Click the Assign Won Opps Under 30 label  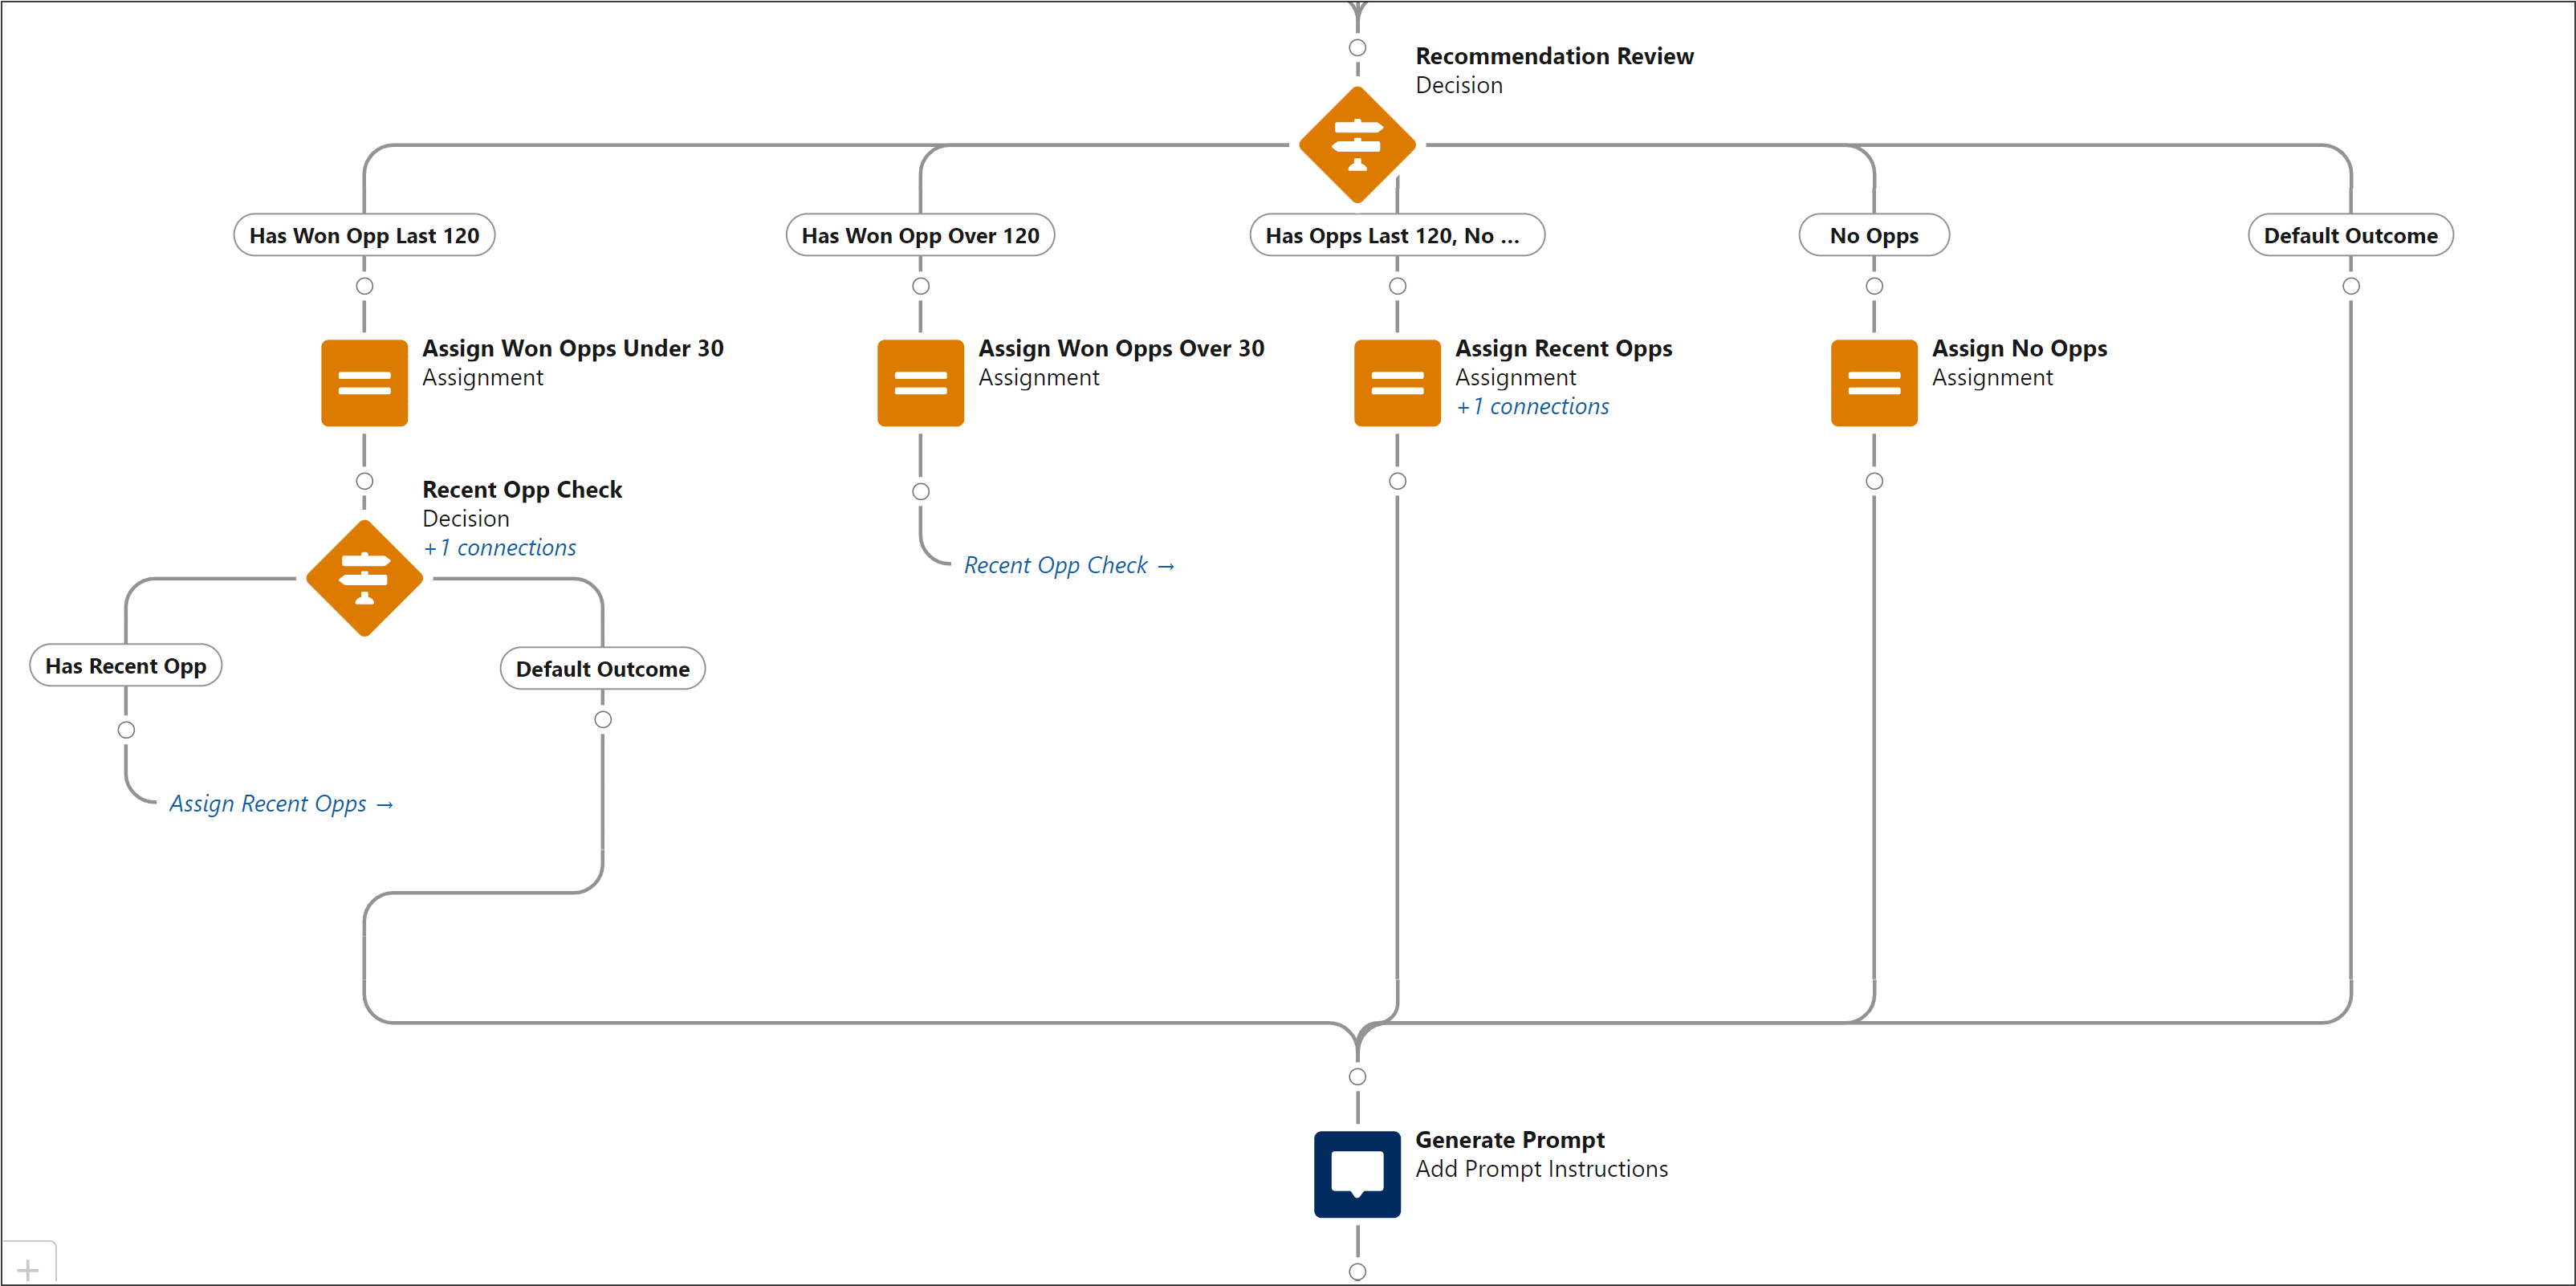(x=572, y=348)
